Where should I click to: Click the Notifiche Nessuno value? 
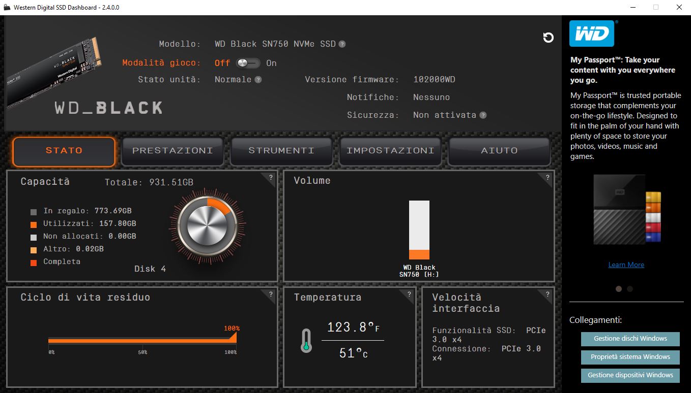point(431,97)
